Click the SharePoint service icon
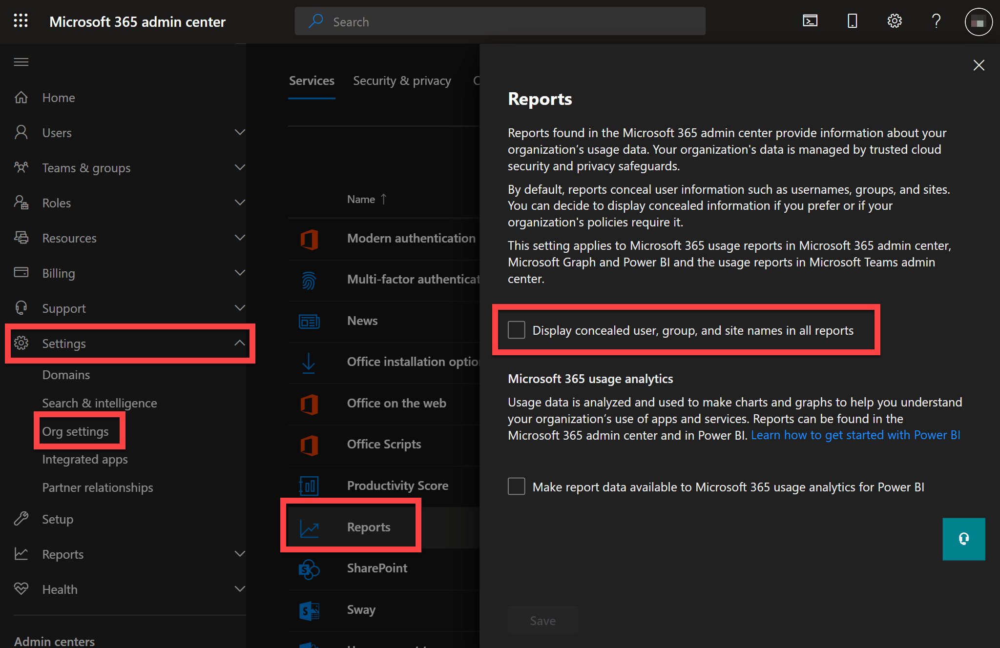 pos(309,569)
